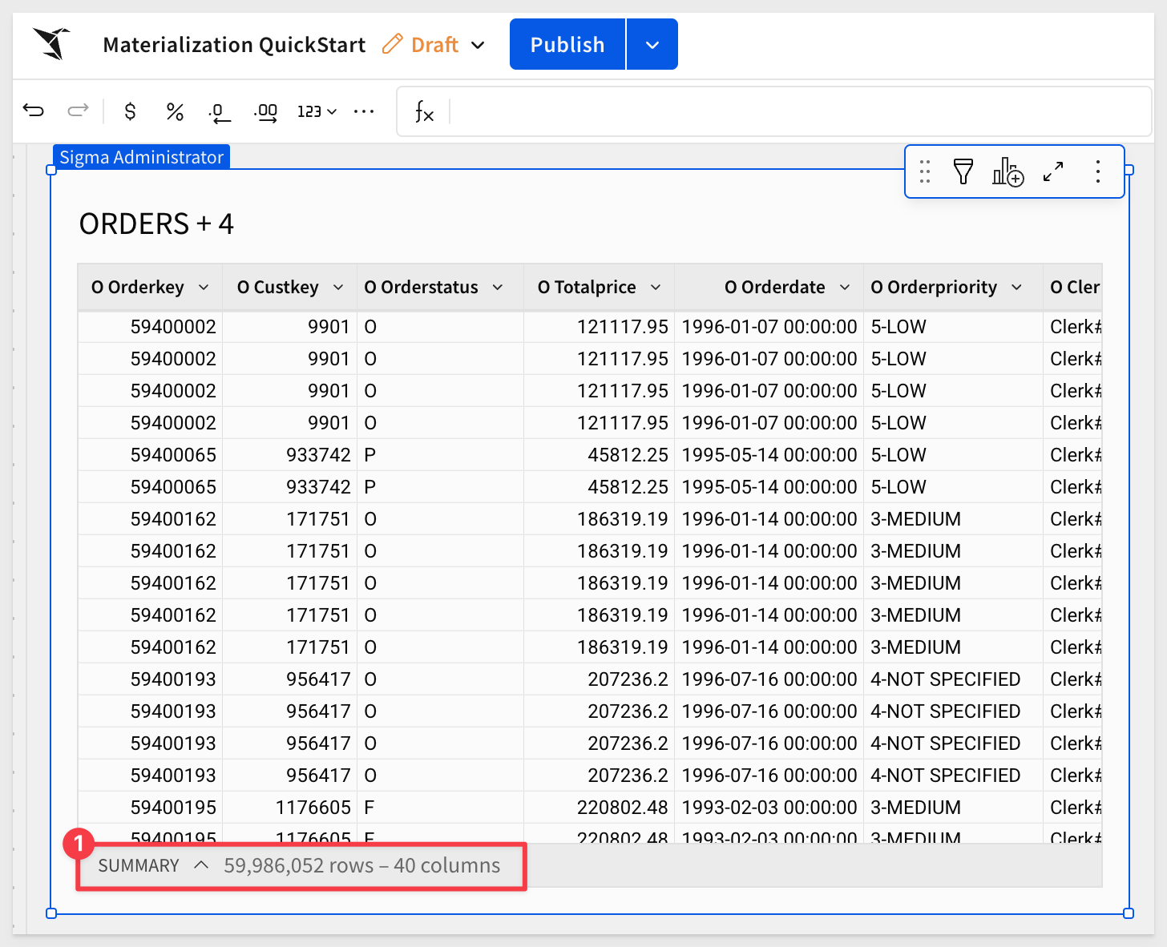Open the table's vertical dots menu
This screenshot has height=947, width=1167.
tap(1098, 171)
